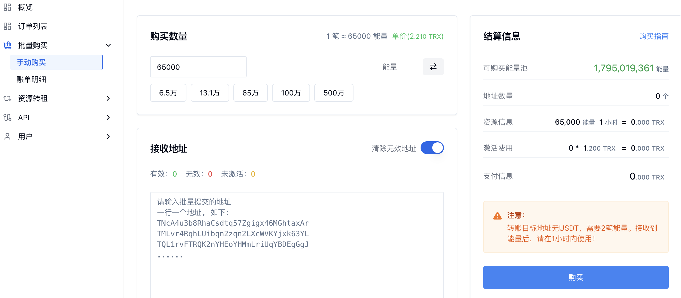The width and height of the screenshot is (681, 298).
Task: Expand the 用户 submenu arrow
Action: click(x=108, y=137)
